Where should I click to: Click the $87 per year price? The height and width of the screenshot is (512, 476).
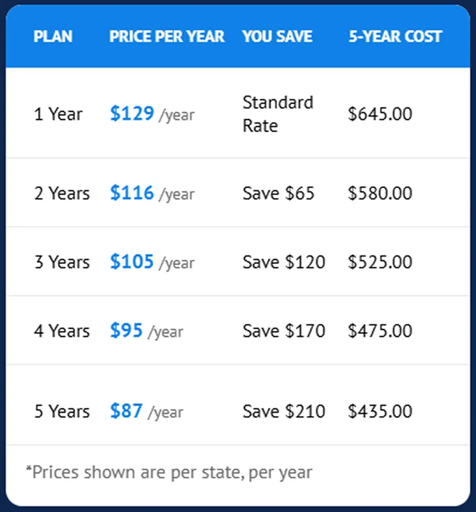point(146,411)
